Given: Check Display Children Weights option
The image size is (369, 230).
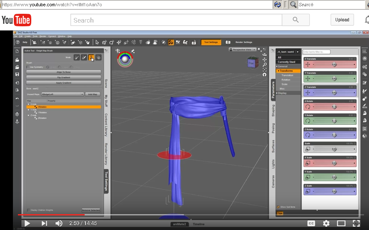Looking at the screenshot, I should pyautogui.click(x=28, y=210).
